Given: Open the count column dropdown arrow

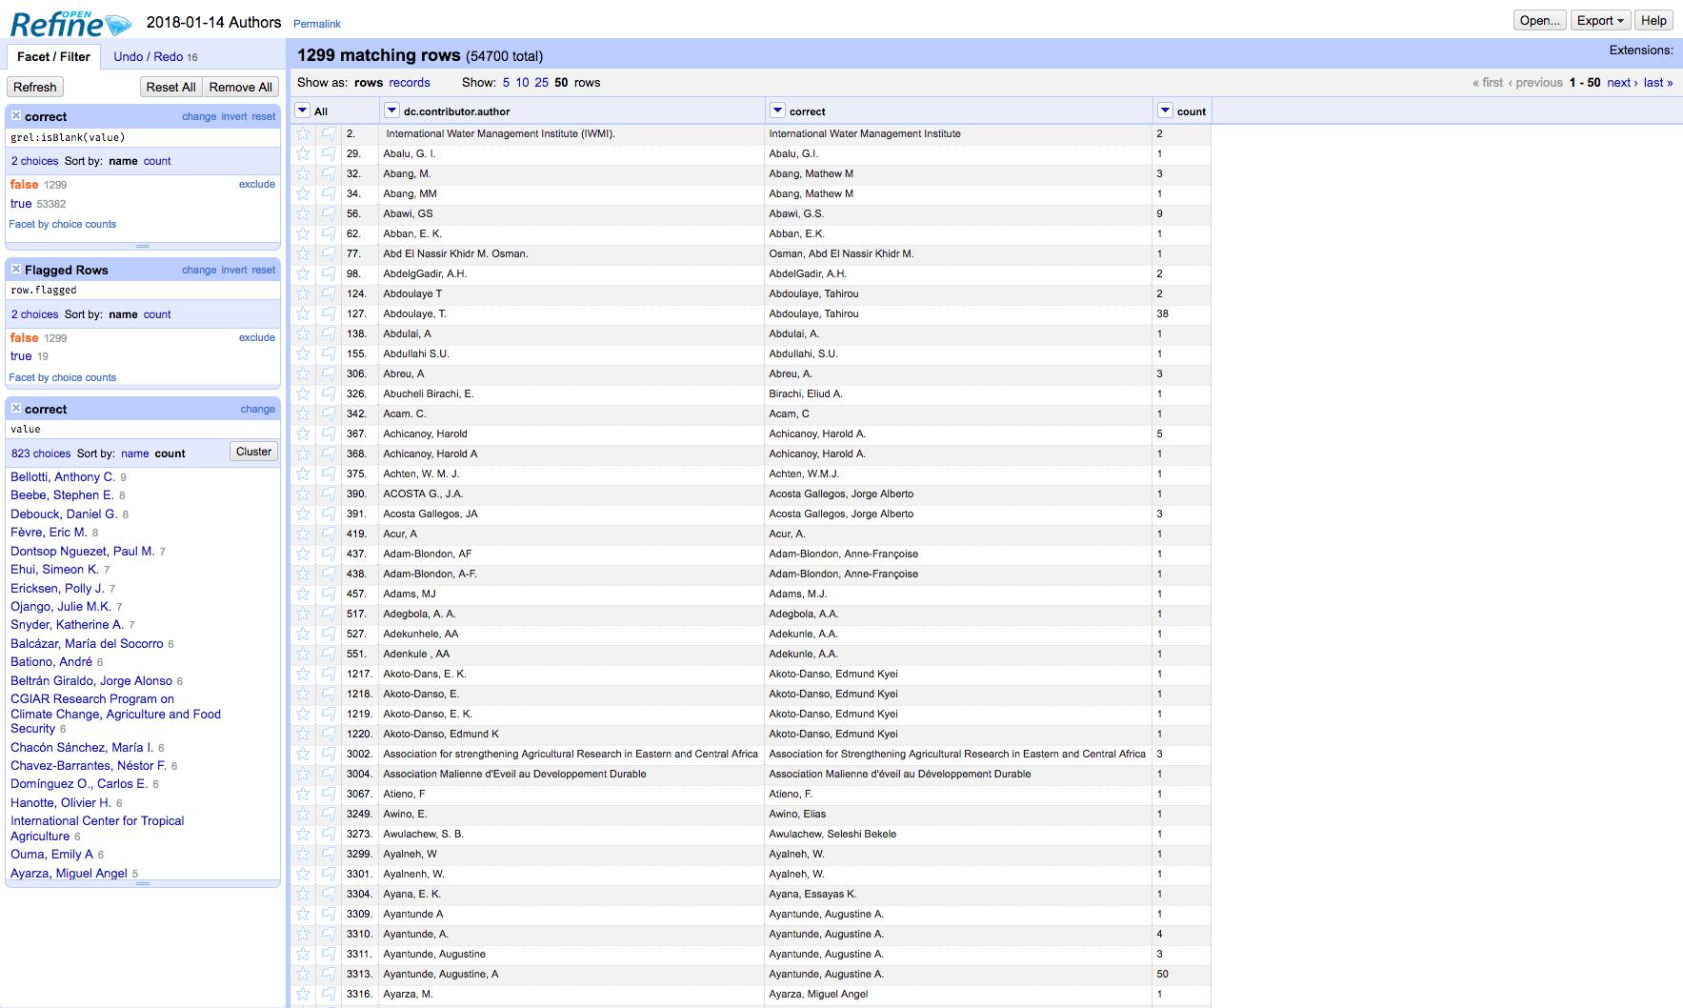Looking at the screenshot, I should coord(1165,111).
